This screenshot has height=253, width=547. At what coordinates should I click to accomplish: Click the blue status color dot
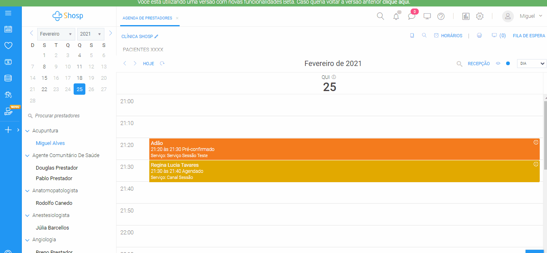point(508,64)
